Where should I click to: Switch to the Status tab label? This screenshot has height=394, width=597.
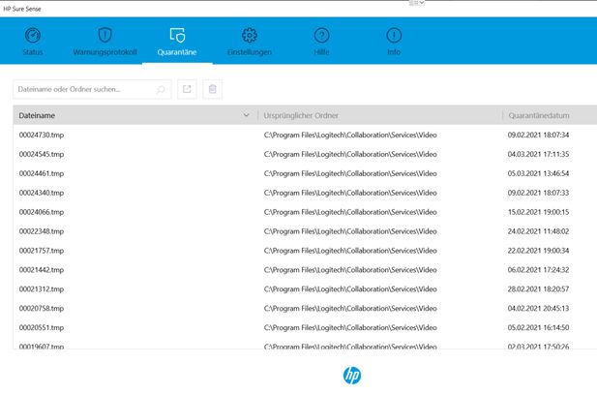33,52
